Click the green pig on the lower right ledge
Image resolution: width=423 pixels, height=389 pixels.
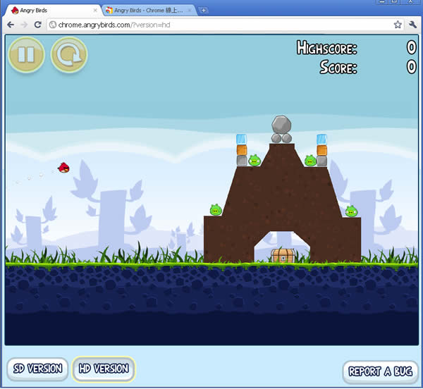coord(351,211)
